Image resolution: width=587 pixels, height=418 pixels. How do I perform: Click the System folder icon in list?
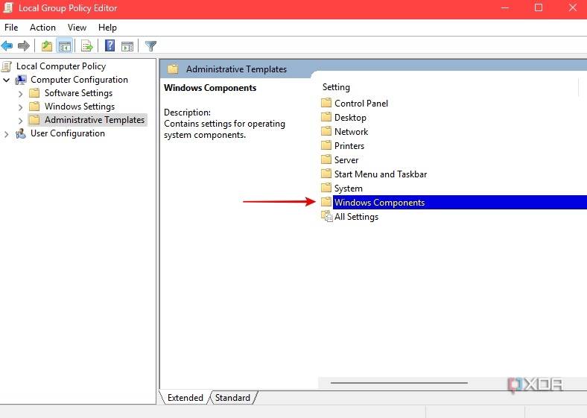tap(326, 188)
